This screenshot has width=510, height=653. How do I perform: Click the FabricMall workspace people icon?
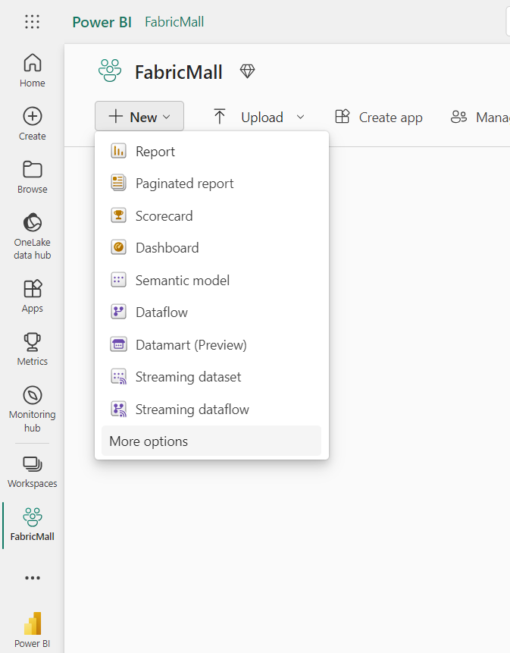coord(110,70)
